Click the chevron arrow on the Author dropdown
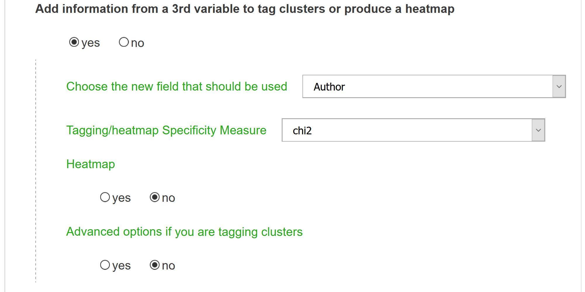 (x=559, y=86)
